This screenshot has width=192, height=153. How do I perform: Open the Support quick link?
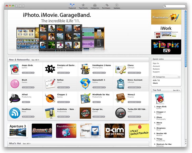point(156,72)
